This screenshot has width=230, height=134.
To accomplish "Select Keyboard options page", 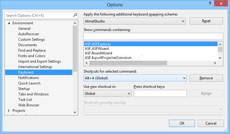I will point(39,72).
